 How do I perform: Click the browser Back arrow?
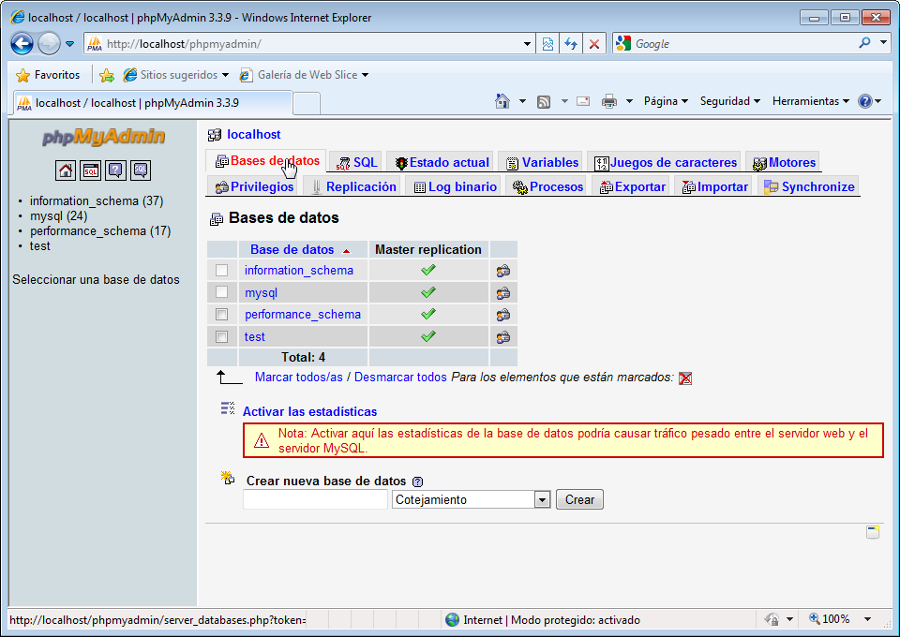tap(22, 44)
